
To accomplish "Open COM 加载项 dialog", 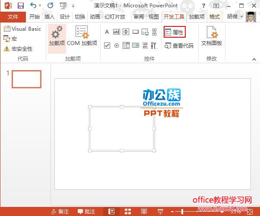I will (82, 36).
